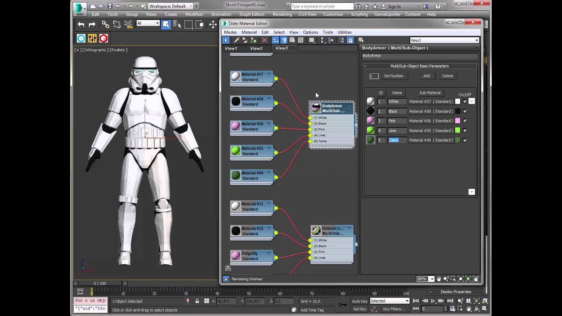
Task: Open the Workspace: Default dropdown
Action: 170,6
